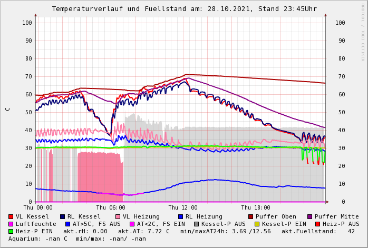Click the red VL Kessel legend swatch

point(11,216)
